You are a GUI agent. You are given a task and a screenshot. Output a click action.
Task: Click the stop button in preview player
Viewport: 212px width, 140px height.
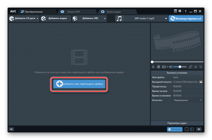click(x=158, y=67)
